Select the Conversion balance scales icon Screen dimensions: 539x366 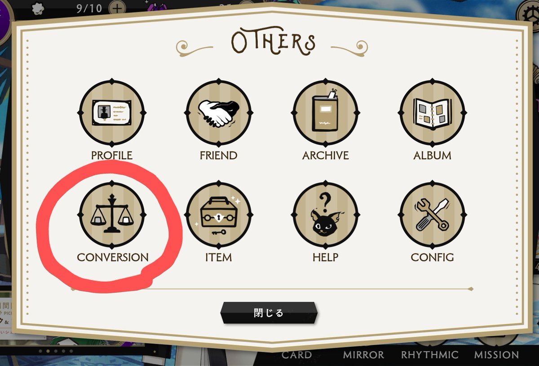112,214
